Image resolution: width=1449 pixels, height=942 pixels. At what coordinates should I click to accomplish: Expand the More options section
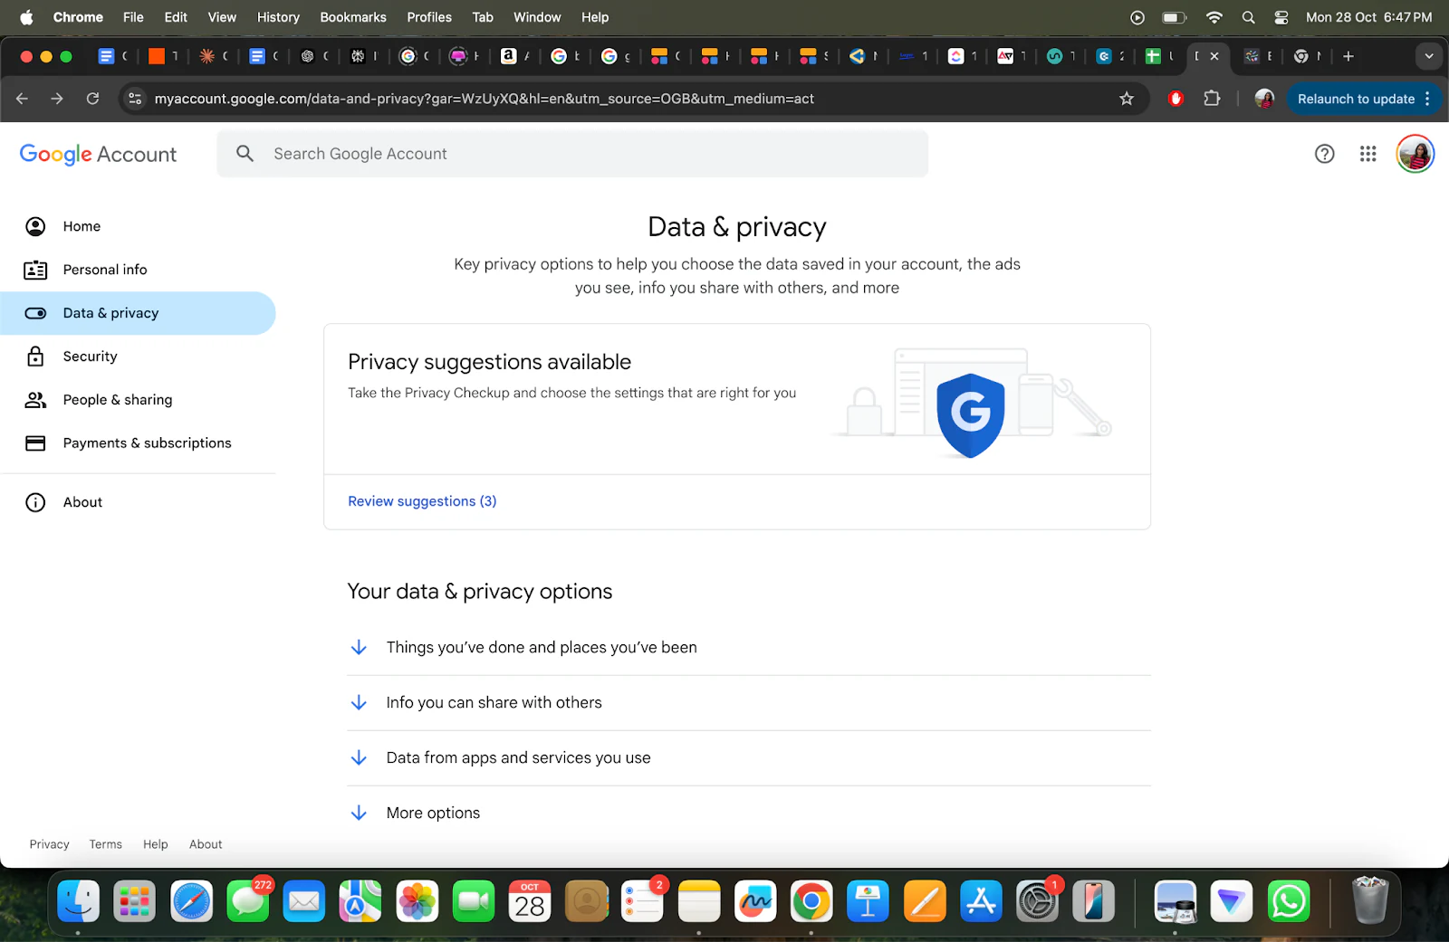pyautogui.click(x=748, y=814)
